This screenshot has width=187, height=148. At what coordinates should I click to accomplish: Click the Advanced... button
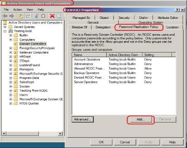pos(83,119)
